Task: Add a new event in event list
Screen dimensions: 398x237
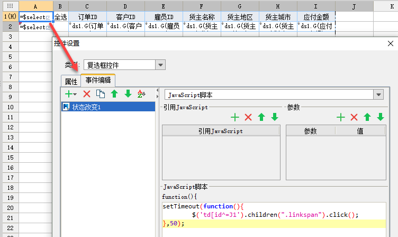Action: [68, 94]
